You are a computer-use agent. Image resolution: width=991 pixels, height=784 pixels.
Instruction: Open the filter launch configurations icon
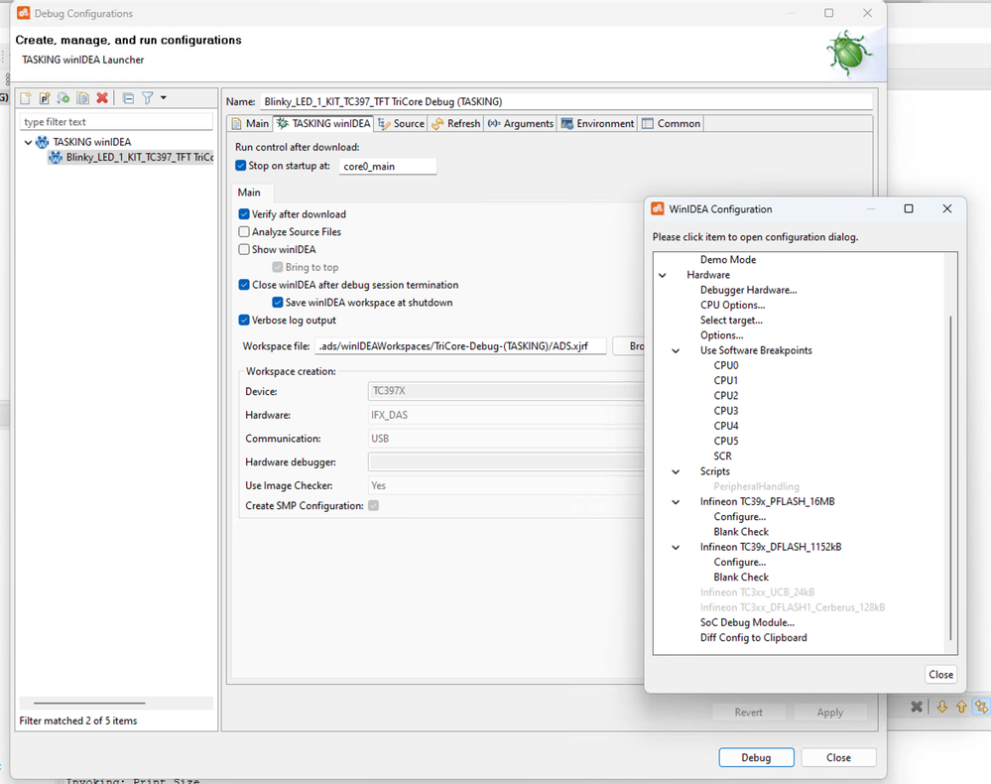click(148, 97)
